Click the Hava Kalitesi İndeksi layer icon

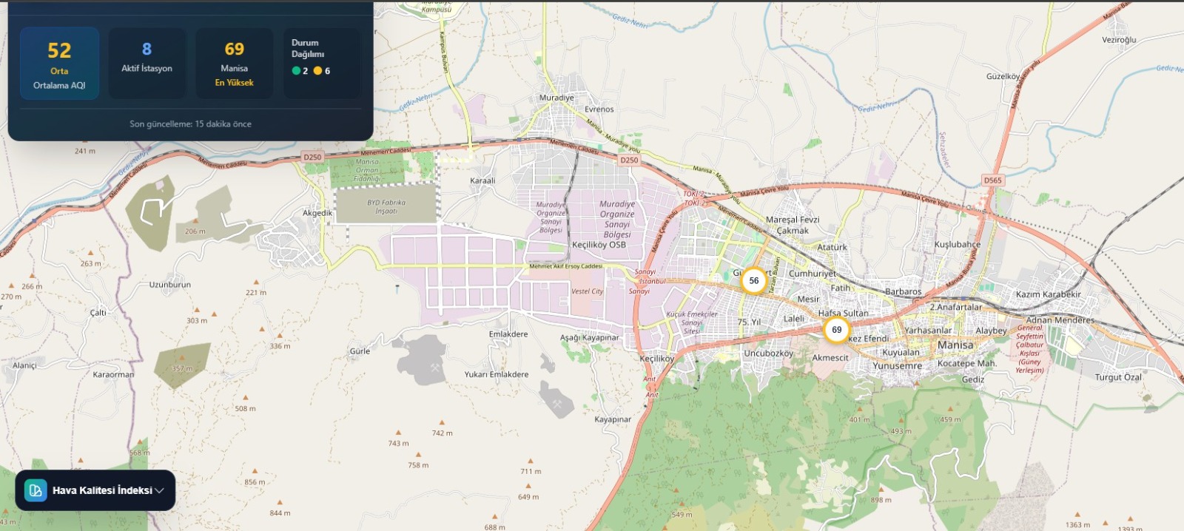pos(36,490)
